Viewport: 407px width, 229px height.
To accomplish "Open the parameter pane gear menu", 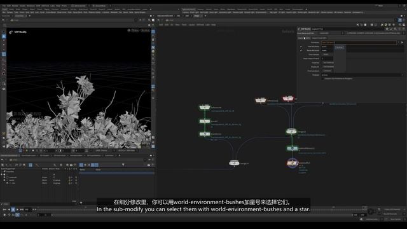I will 387,29.
